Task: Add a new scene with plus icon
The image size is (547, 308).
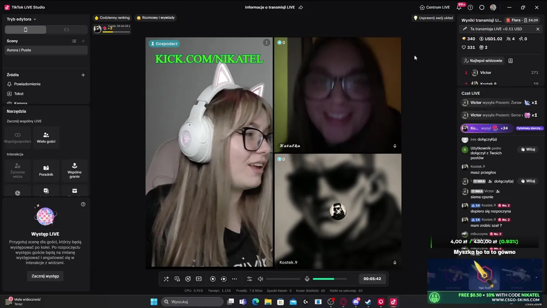Action: click(x=83, y=41)
